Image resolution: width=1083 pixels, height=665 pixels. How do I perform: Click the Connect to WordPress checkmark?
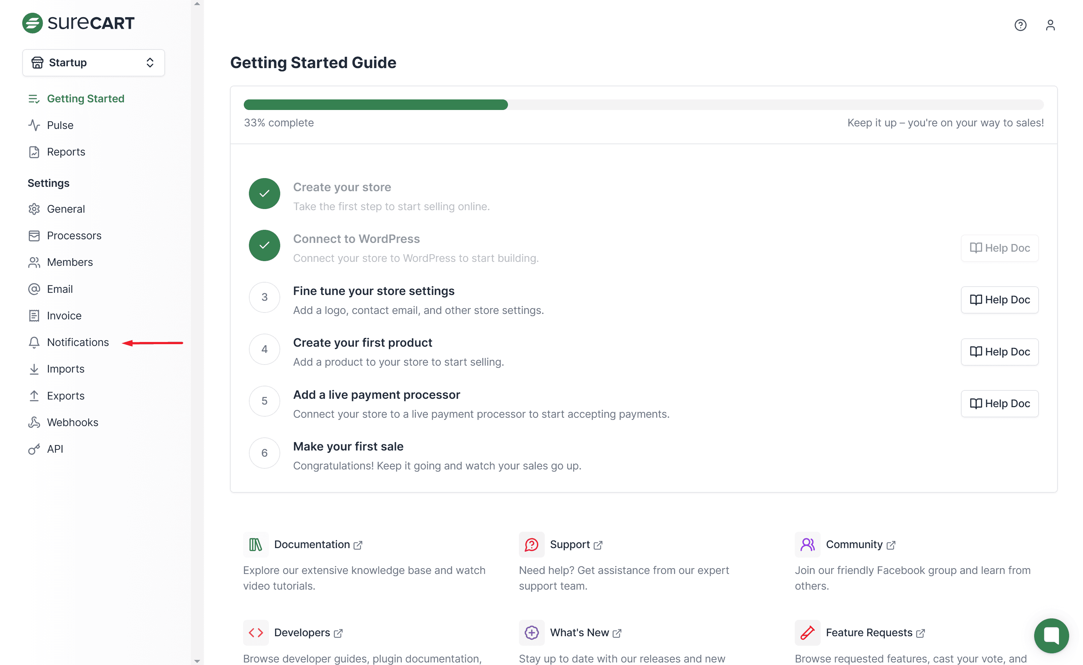(x=264, y=245)
